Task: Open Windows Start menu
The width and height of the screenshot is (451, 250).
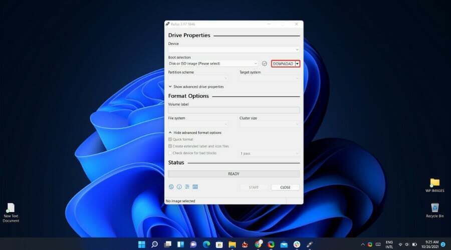Action: click(142, 244)
